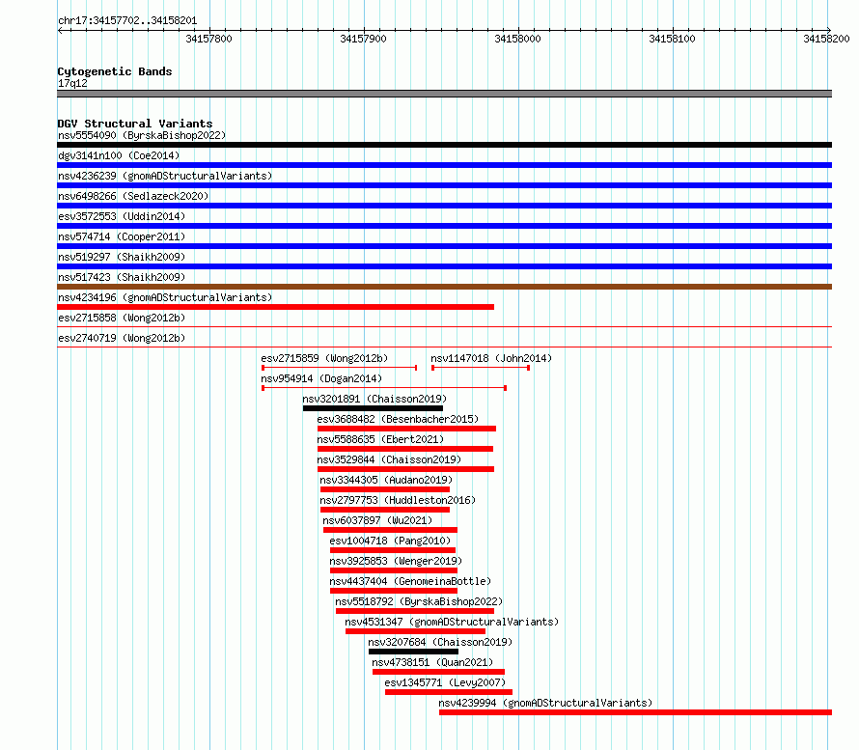
Task: Open variant nsv1147018 (John2014)
Action: (491, 358)
